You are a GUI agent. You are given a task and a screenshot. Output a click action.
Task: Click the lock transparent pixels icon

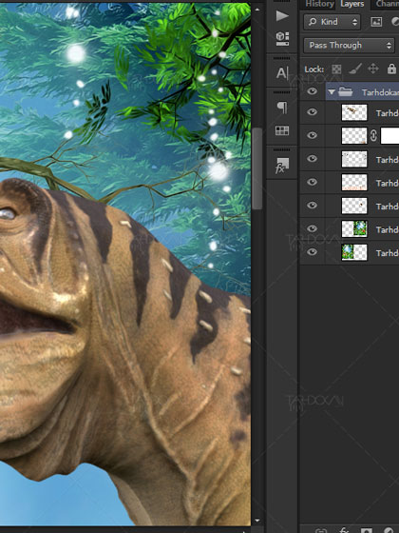pos(336,69)
